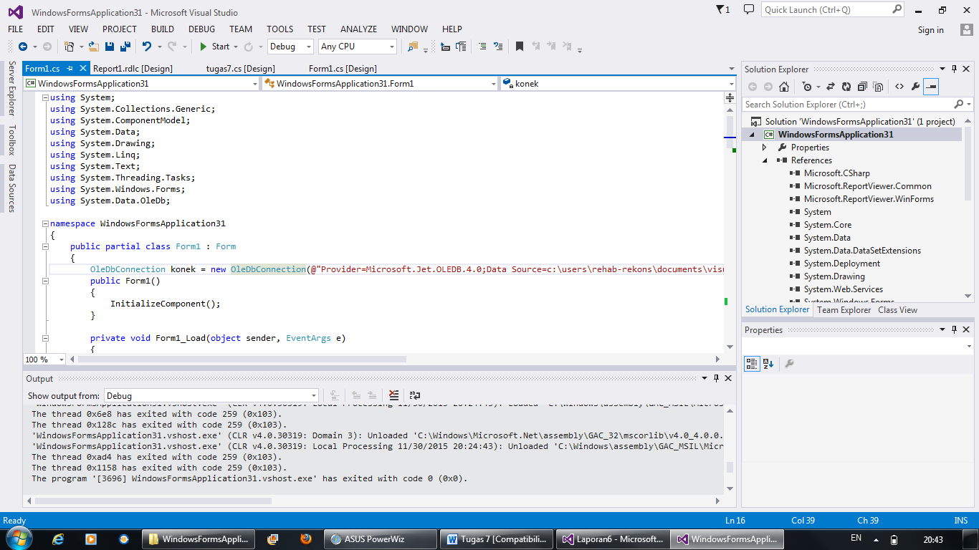This screenshot has height=550, width=979.
Task: Click the Collapse All icon in Solution Explorer
Action: click(x=862, y=87)
